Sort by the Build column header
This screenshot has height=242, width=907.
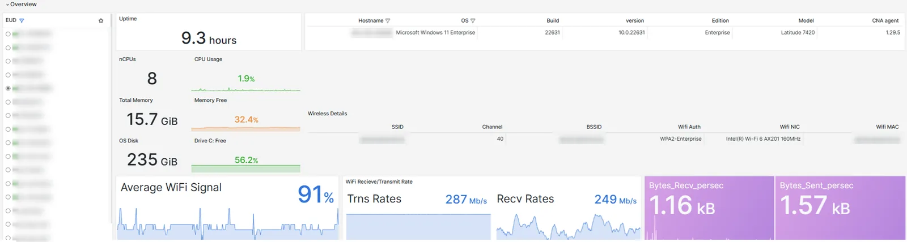click(553, 20)
